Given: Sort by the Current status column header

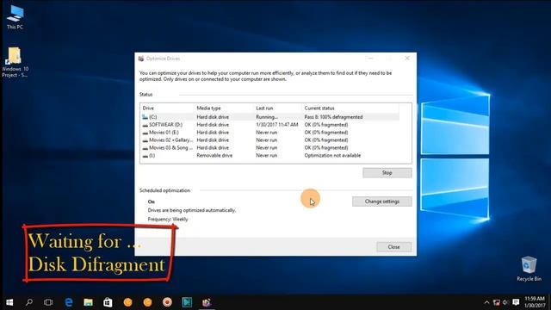Looking at the screenshot, I should pos(319,108).
